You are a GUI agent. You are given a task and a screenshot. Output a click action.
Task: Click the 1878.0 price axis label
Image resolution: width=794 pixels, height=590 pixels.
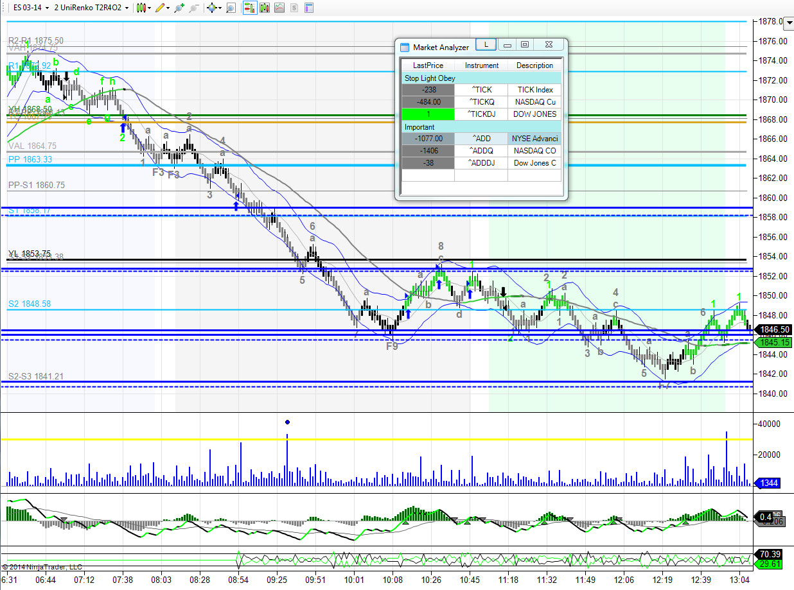pos(771,21)
